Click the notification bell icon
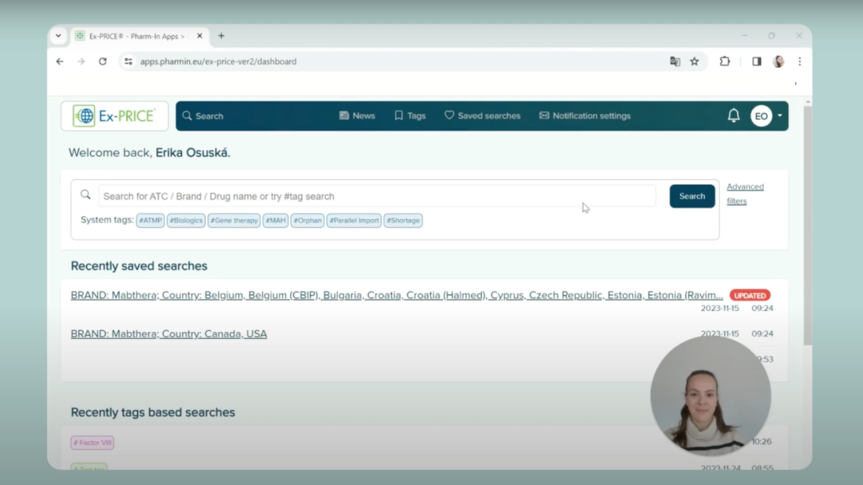863x485 pixels. [734, 116]
